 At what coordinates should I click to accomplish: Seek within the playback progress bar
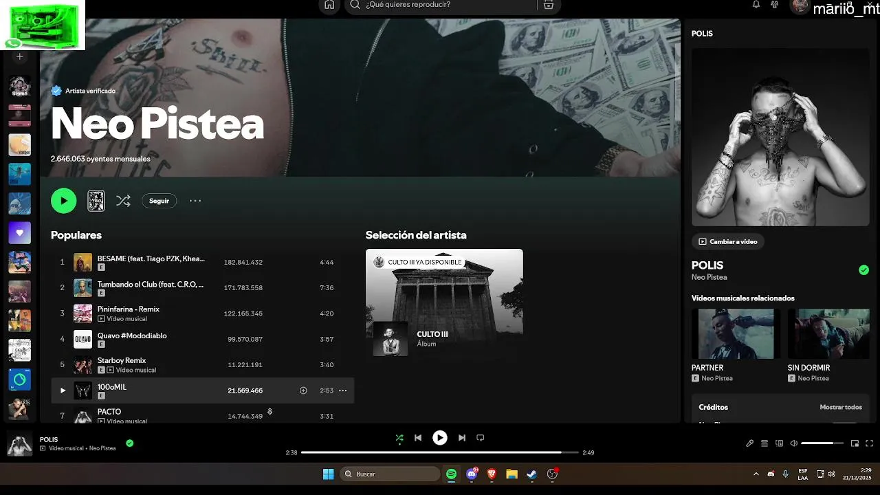(x=440, y=452)
